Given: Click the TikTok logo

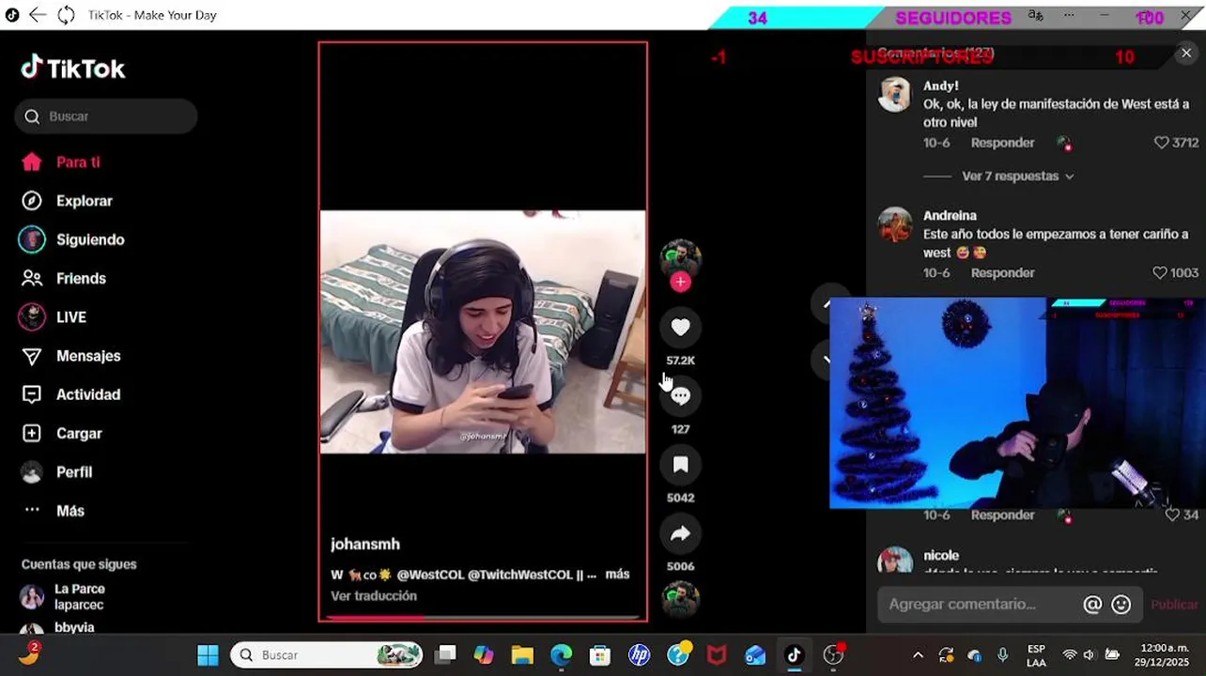Looking at the screenshot, I should pos(73,69).
